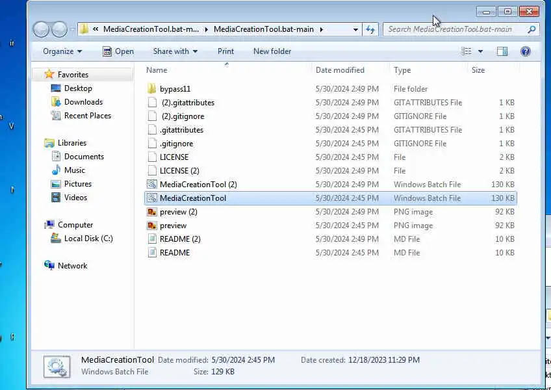This screenshot has height=390, width=551.
Task: Open Desktop in Favorites
Action: coord(78,88)
